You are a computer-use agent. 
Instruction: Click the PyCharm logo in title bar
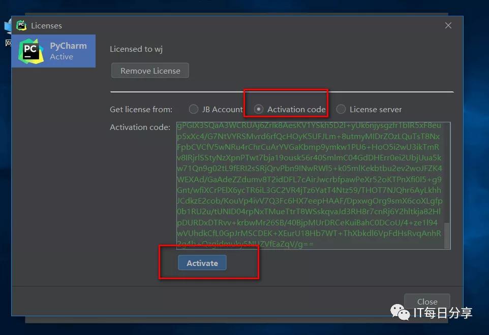21,25
